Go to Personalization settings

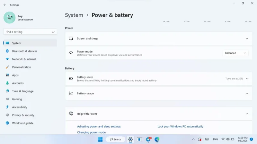coord(30,67)
